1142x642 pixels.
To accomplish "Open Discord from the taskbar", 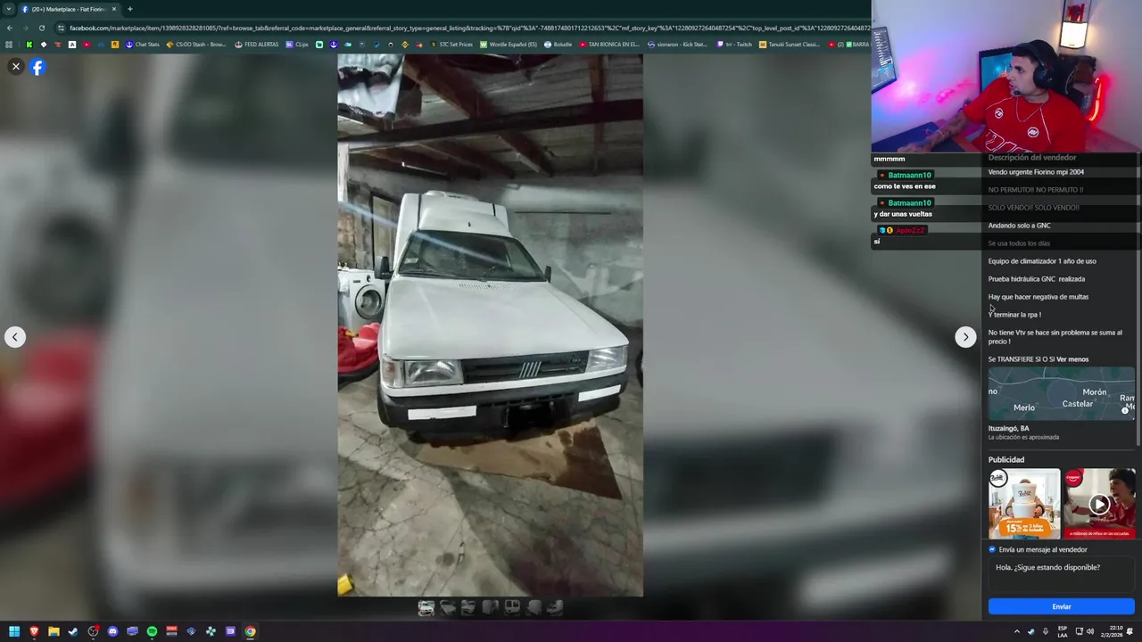I will coord(112,631).
